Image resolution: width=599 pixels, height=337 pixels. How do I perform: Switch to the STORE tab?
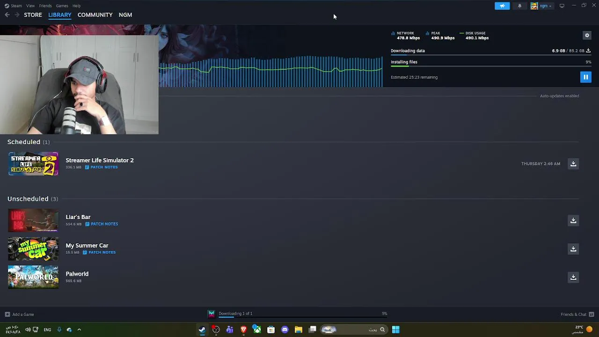(x=33, y=15)
